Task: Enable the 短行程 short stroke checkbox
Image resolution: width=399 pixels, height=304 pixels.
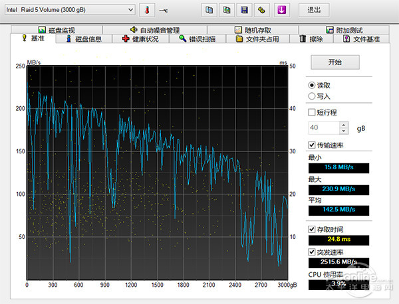Action: 312,112
